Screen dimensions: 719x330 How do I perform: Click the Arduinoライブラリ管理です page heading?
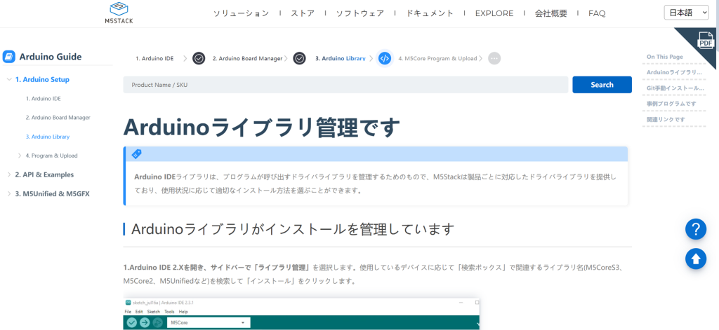(x=263, y=128)
